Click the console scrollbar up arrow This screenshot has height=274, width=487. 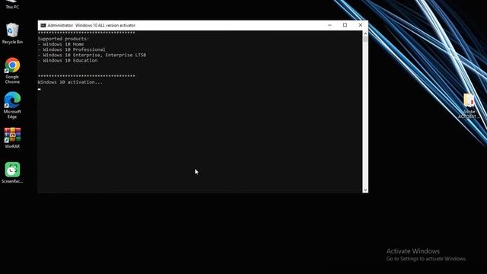(365, 33)
